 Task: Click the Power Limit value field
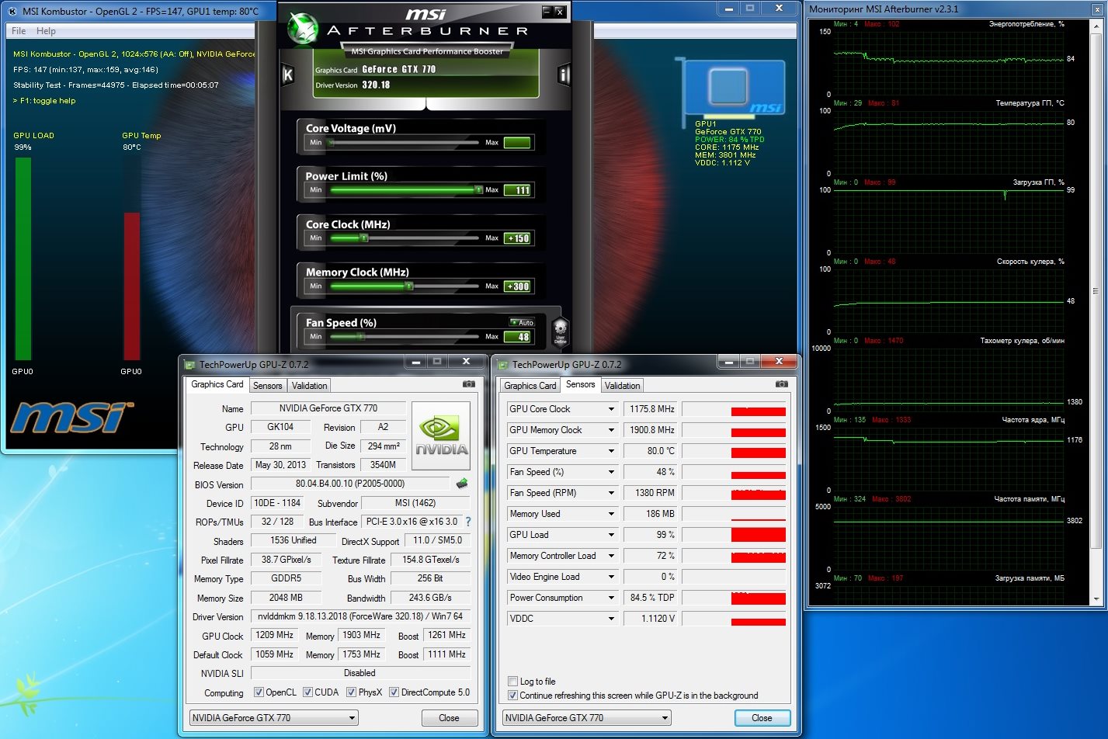(517, 190)
